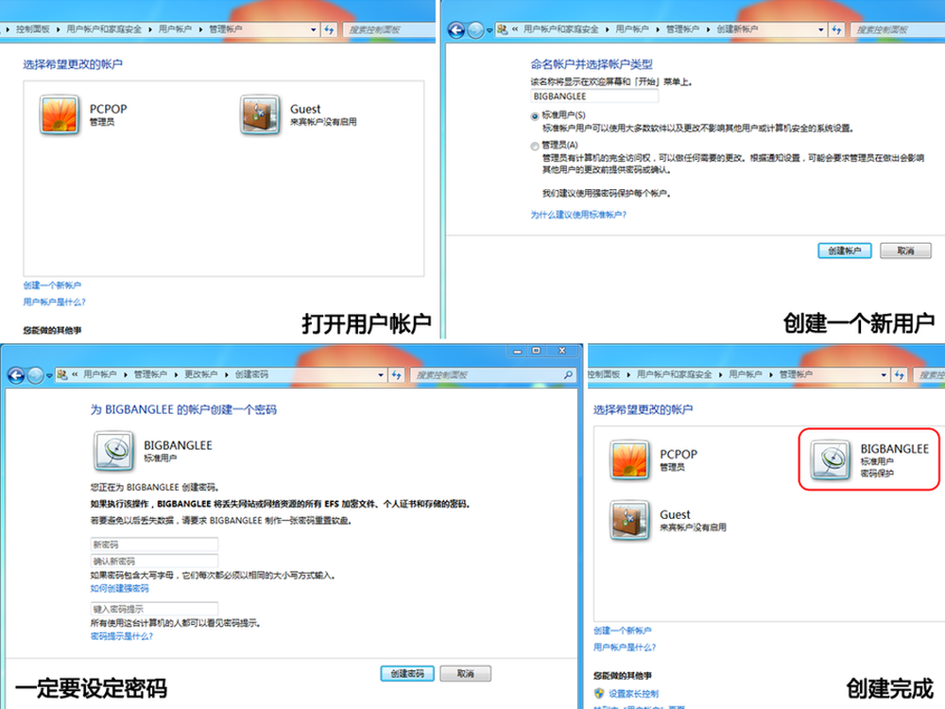
Task: Select PCPOP account in bottom-right window
Action: tap(654, 460)
